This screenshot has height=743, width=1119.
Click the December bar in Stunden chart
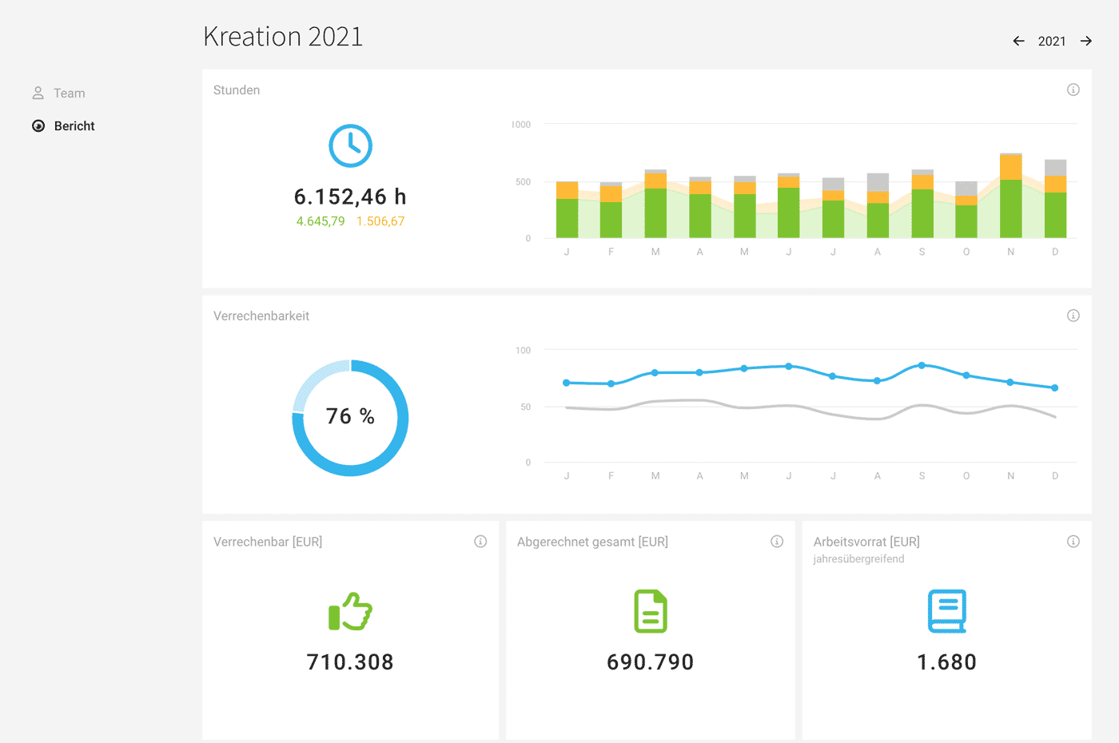coord(1055,199)
